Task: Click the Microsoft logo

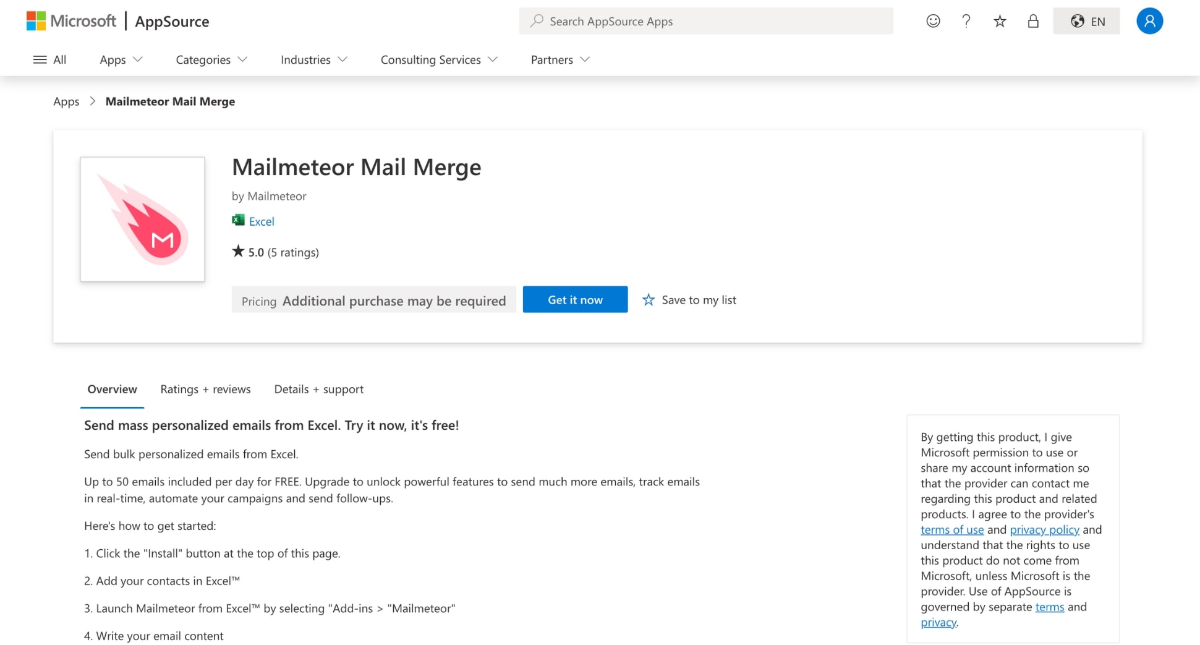Action: [x=71, y=21]
